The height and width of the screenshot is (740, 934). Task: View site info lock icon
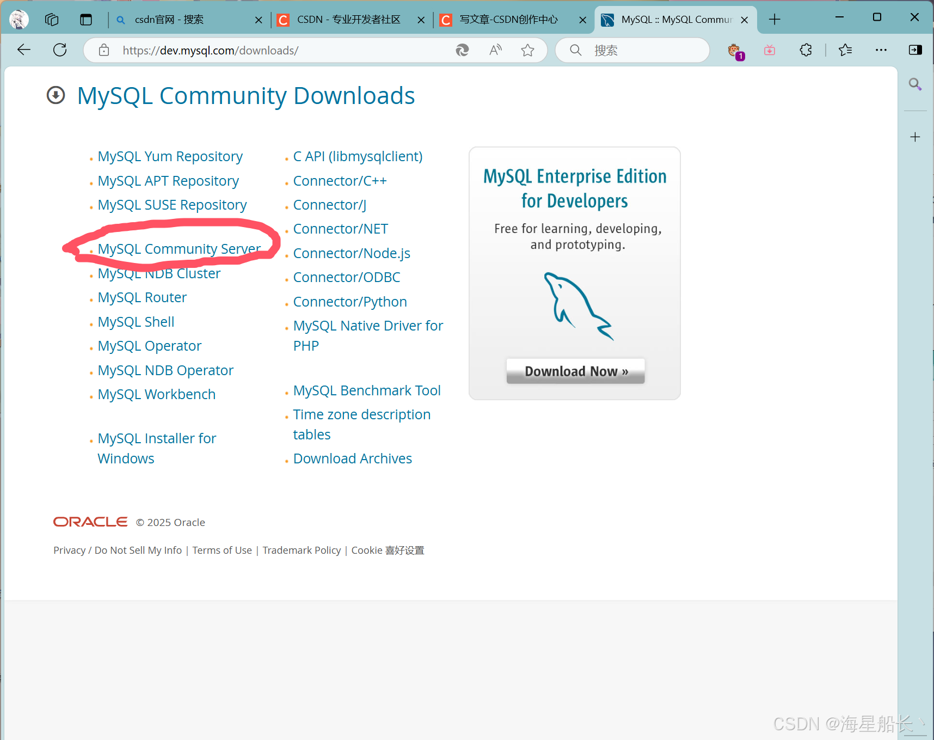(x=104, y=51)
